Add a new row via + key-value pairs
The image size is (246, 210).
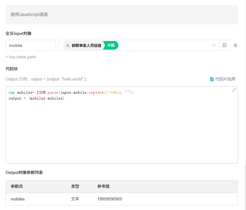point(21,57)
